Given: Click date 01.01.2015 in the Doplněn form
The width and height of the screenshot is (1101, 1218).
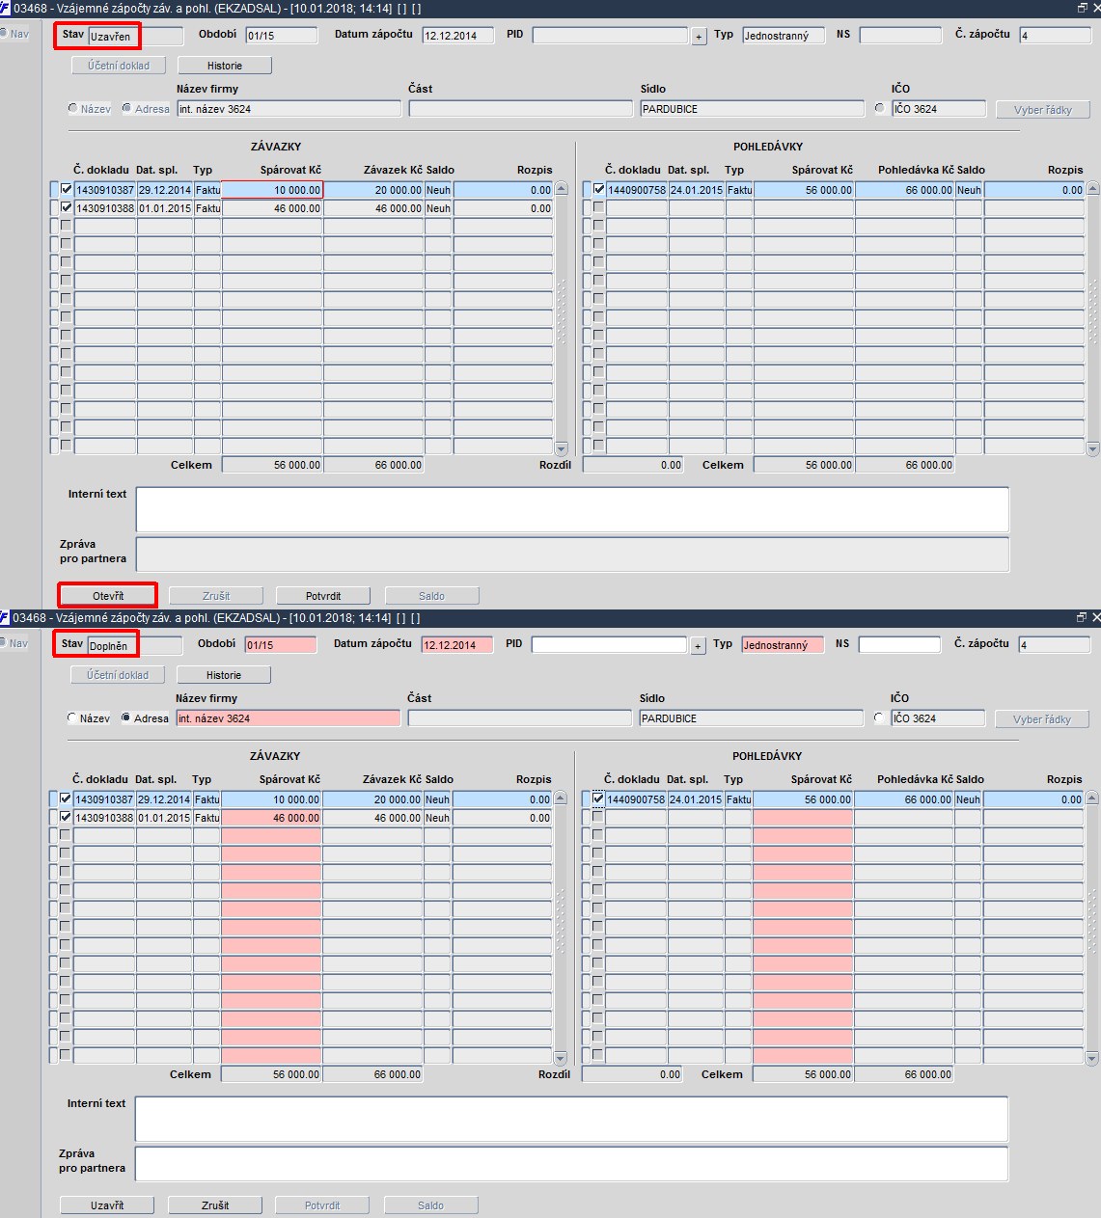Looking at the screenshot, I should 164,818.
